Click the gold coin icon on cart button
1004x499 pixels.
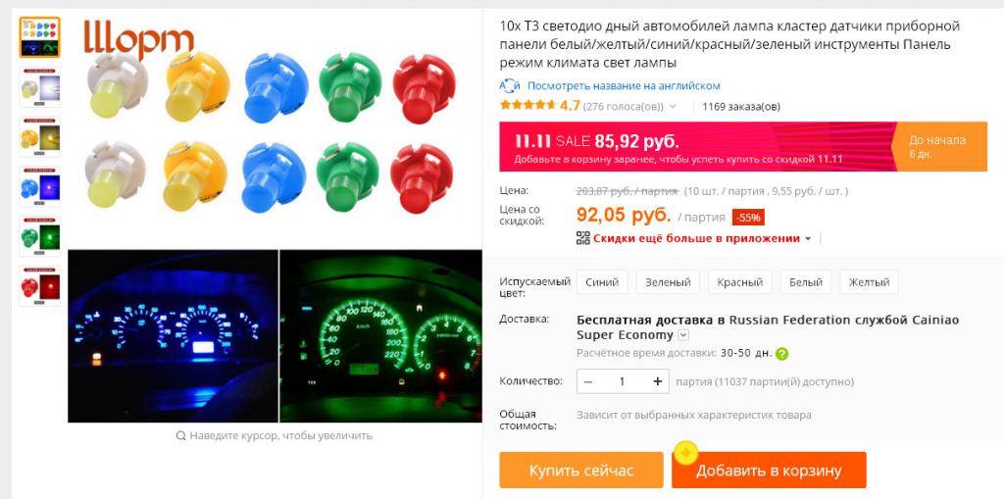[x=685, y=453]
